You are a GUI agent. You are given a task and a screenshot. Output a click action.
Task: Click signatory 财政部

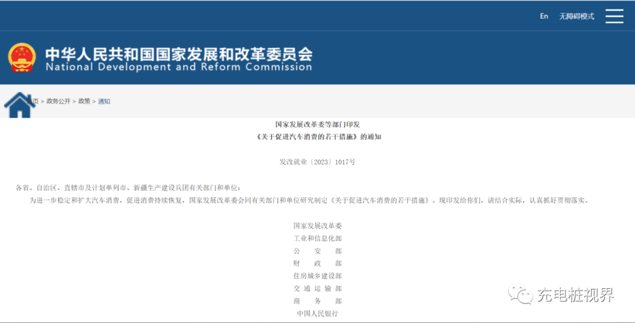(x=317, y=264)
